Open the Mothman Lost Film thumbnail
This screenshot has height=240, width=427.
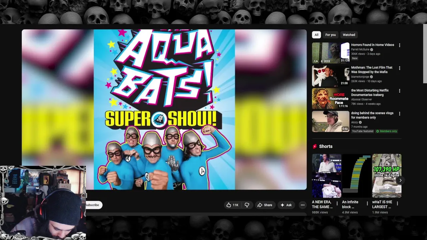(331, 76)
